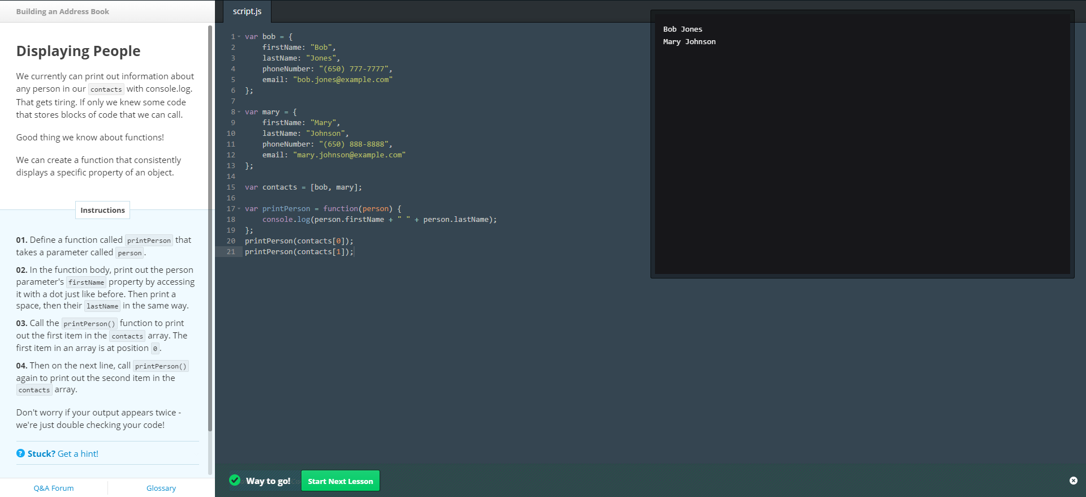The height and width of the screenshot is (497, 1086).
Task: Open the Q&A Forum link
Action: tap(54, 488)
